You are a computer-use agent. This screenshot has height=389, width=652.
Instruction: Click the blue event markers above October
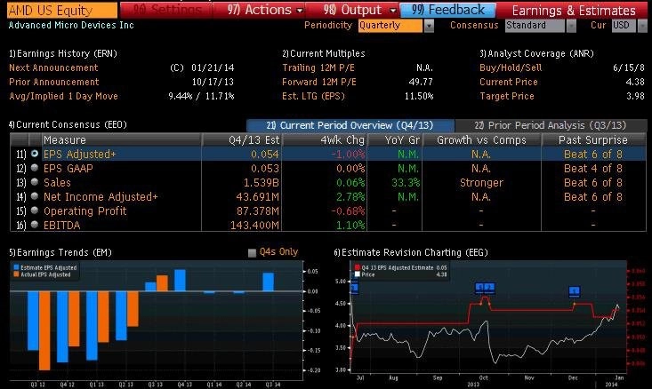pyautogui.click(x=485, y=288)
